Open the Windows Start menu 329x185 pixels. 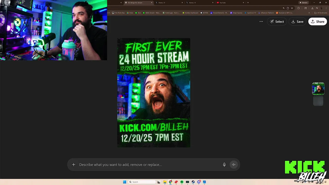tap(125, 182)
